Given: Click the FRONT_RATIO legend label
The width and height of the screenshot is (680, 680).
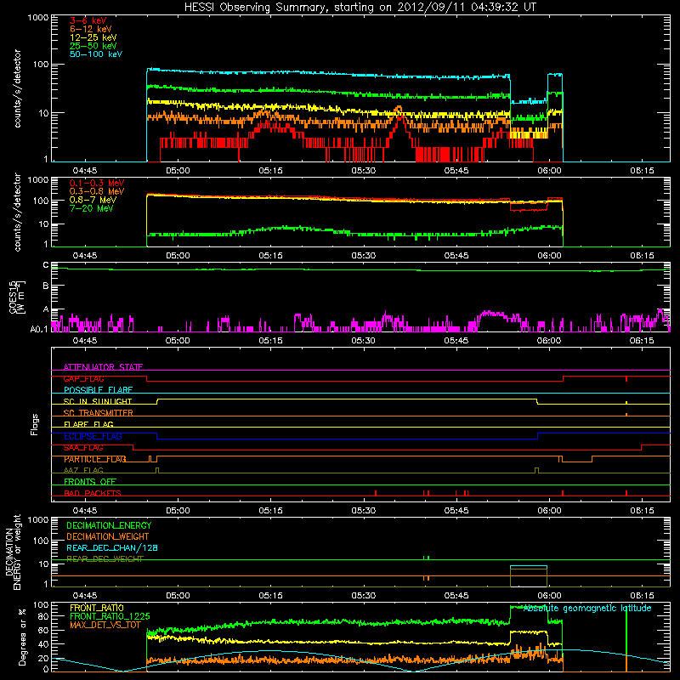Looking at the screenshot, I should pos(97,608).
